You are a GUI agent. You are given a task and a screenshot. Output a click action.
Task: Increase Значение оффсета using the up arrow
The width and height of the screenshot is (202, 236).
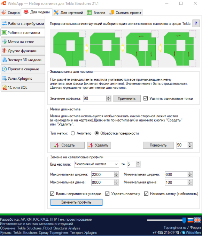pos(108,97)
